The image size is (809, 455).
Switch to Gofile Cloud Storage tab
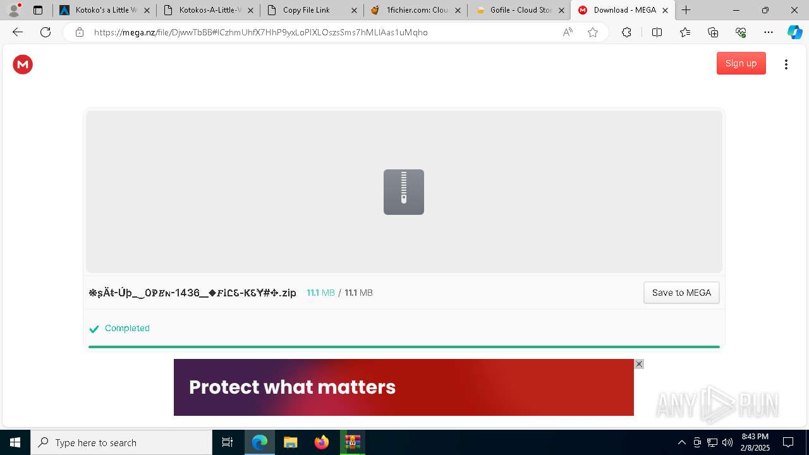[x=518, y=10]
